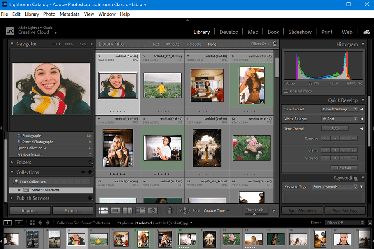Image resolution: width=374 pixels, height=249 pixels.
Task: Open the Library menu
Action: tap(32, 14)
